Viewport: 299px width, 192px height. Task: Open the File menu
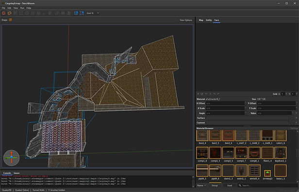click(x=3, y=8)
